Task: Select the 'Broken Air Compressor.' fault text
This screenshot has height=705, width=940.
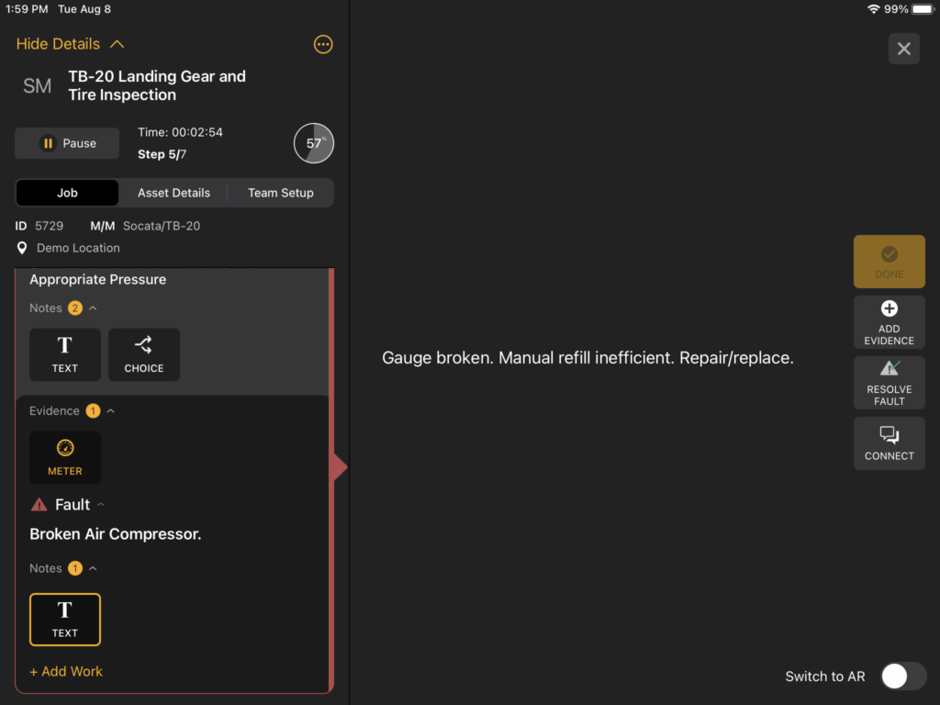Action: coord(115,534)
